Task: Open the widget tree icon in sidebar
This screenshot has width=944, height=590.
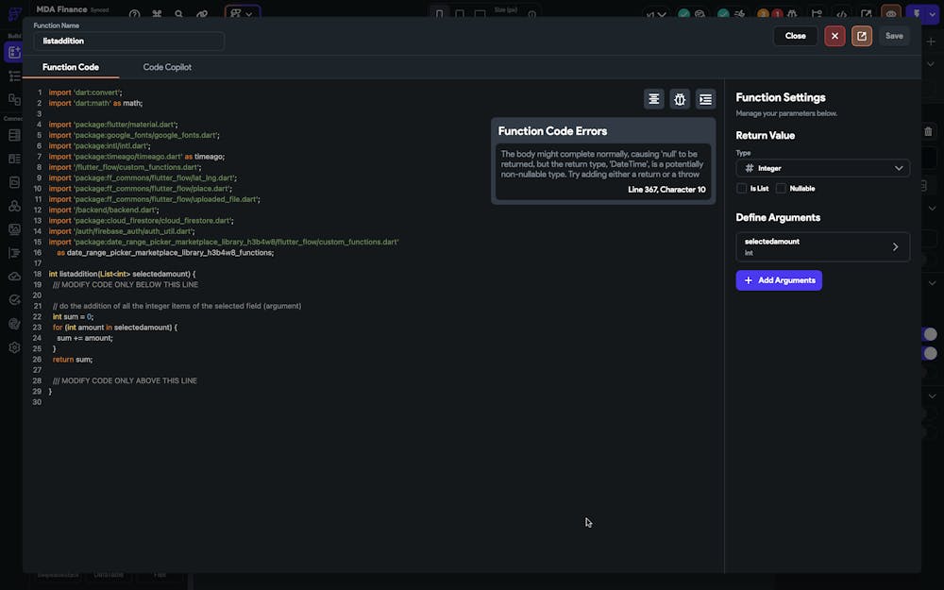Action: [14, 76]
